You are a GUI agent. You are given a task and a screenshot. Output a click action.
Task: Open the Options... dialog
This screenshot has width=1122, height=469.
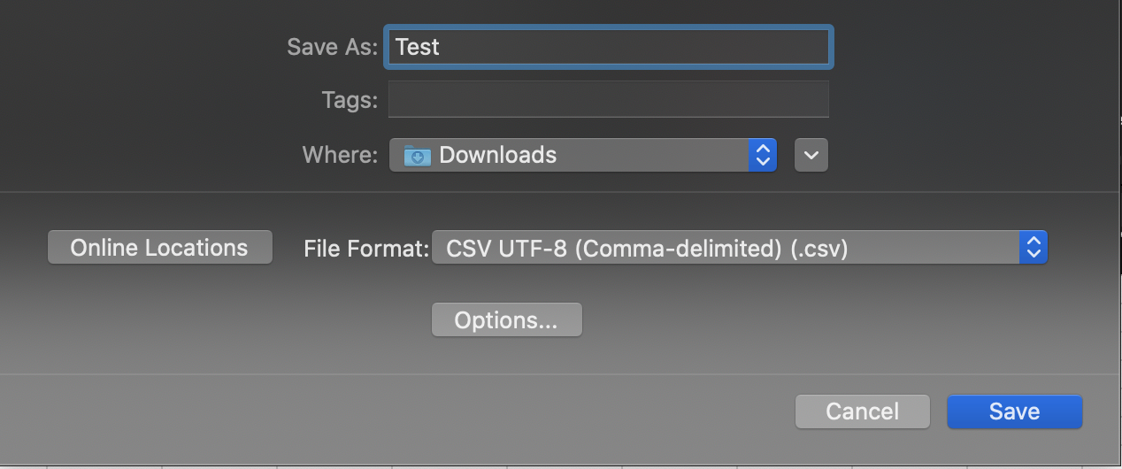click(x=506, y=320)
